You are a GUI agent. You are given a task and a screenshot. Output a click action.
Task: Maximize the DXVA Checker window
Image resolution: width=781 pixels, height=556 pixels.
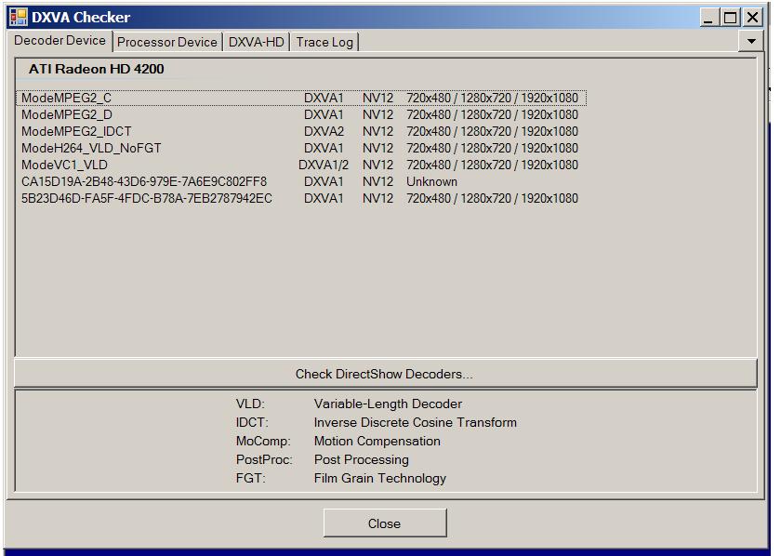click(730, 18)
